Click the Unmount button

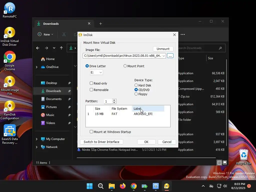click(x=163, y=49)
